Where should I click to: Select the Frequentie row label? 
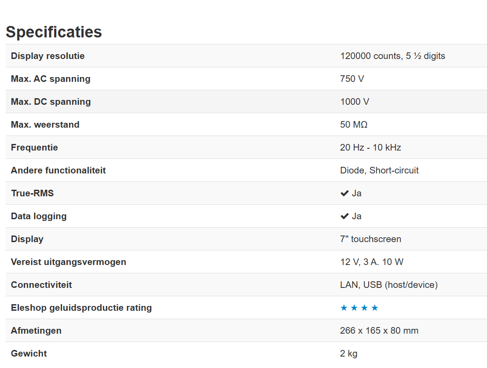pos(34,147)
